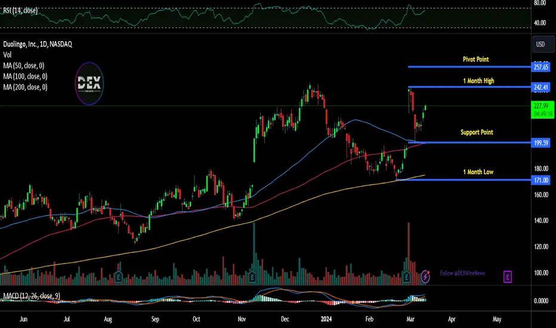This screenshot has width=556, height=328.
Task: Click the USD currency button
Action: [543, 44]
